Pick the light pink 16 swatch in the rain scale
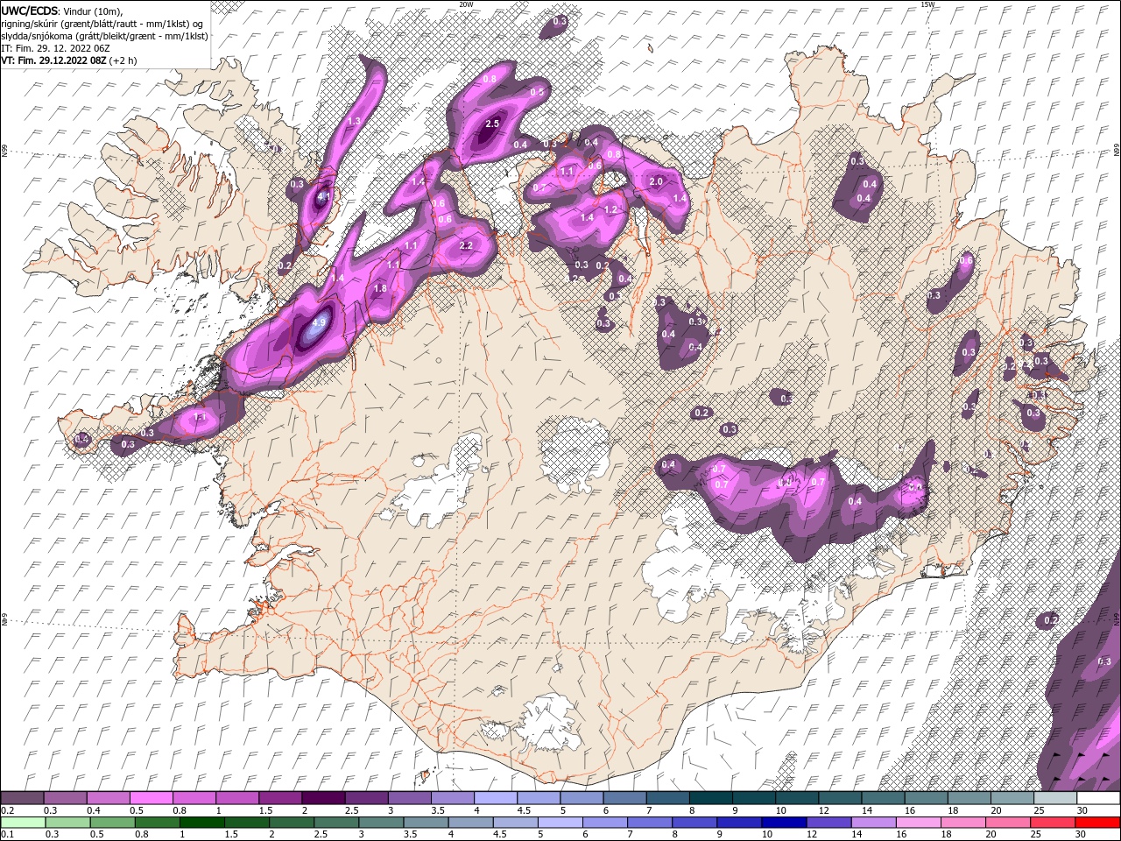The height and width of the screenshot is (841, 1121). 918,823
